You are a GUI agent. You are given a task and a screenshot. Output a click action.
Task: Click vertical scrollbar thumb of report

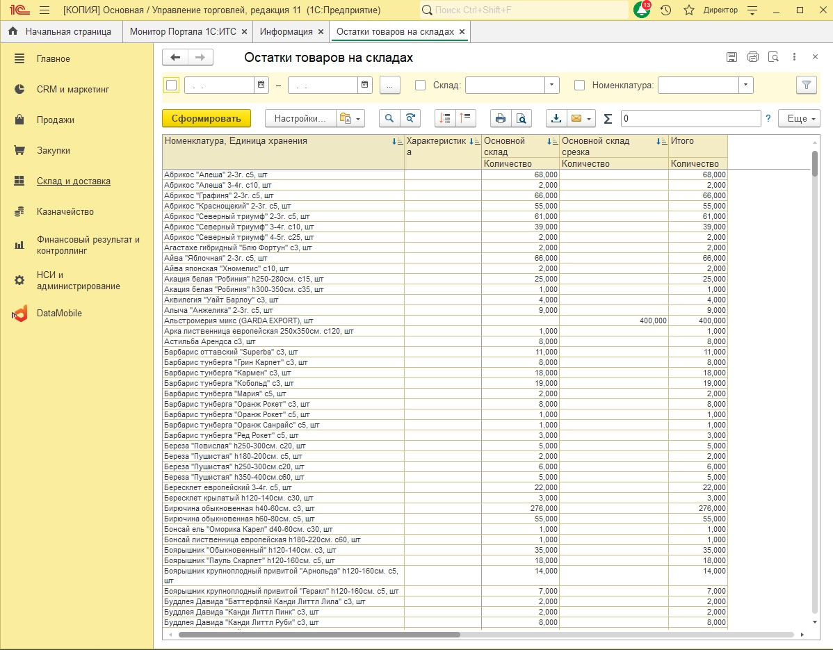point(815,163)
